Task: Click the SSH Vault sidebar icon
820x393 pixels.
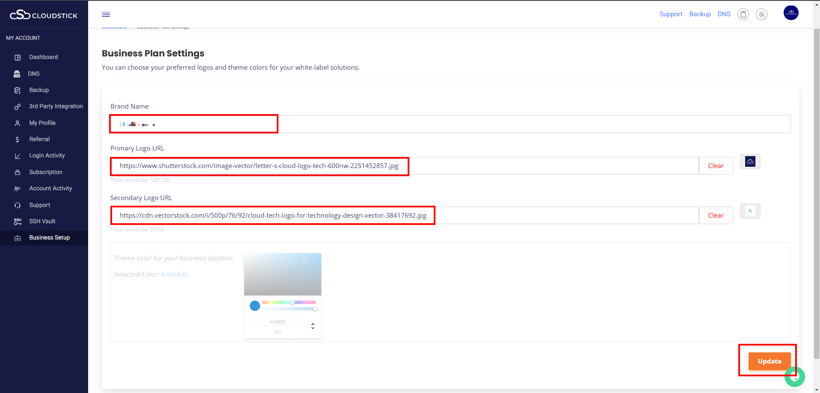Action: pyautogui.click(x=18, y=222)
